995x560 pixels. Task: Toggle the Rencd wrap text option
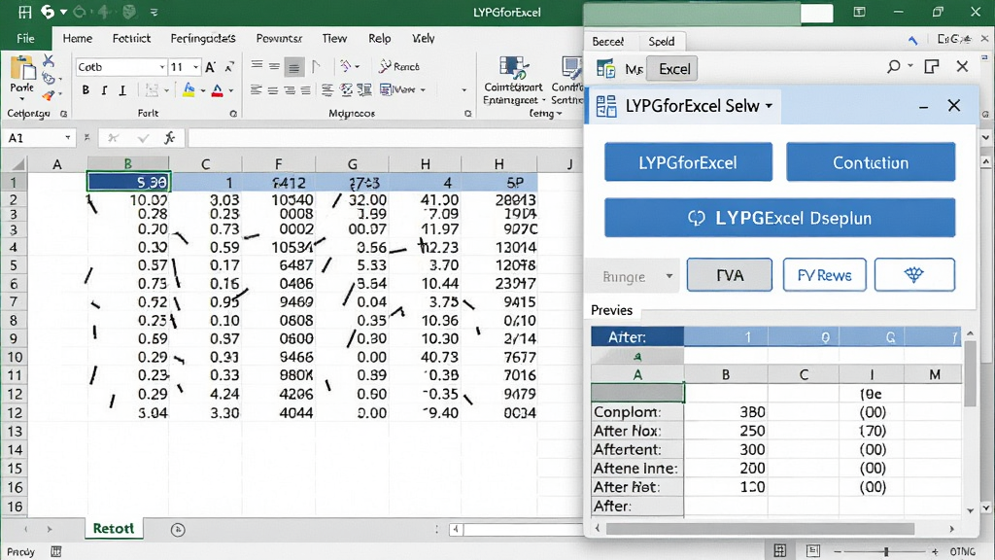coord(399,66)
